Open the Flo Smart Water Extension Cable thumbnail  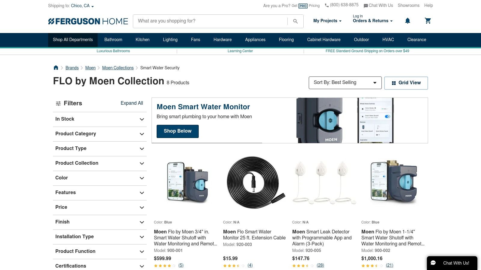click(x=255, y=183)
